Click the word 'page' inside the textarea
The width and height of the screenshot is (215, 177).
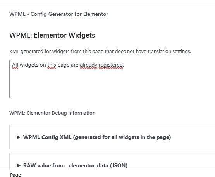(64, 65)
